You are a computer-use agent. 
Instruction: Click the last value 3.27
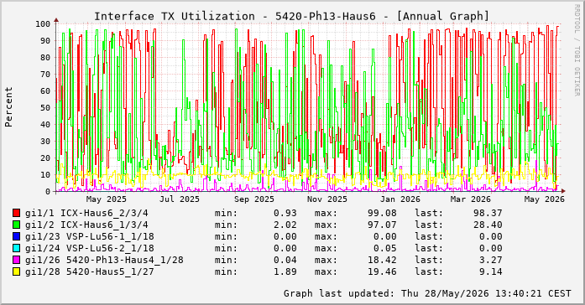click(491, 261)
